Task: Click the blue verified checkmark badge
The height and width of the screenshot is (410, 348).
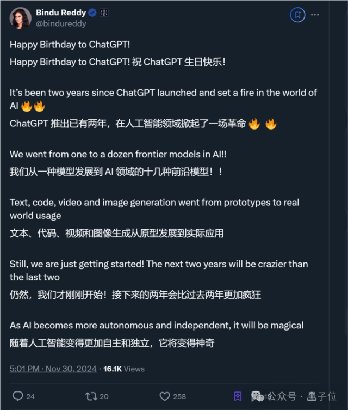Action: 92,13
